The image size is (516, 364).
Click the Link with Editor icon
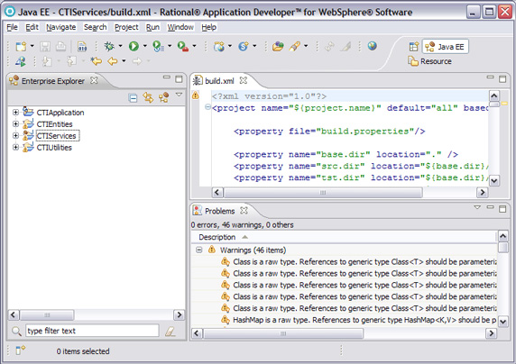[148, 97]
